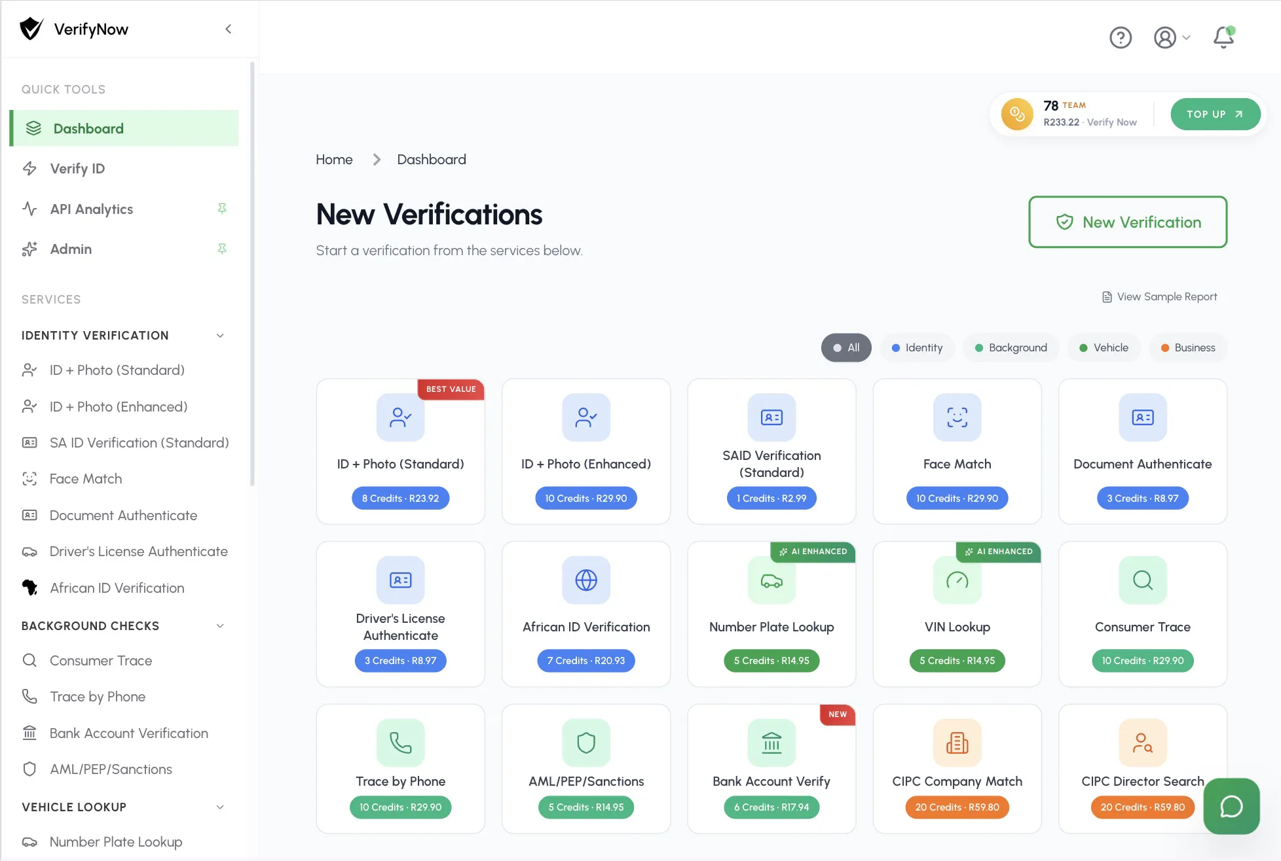Filter services by Business
Screen dimensions: 1281x861
point(1188,347)
